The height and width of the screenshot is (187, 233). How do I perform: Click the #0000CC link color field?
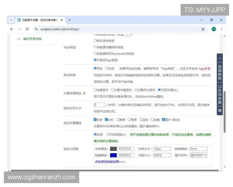(x=125, y=155)
